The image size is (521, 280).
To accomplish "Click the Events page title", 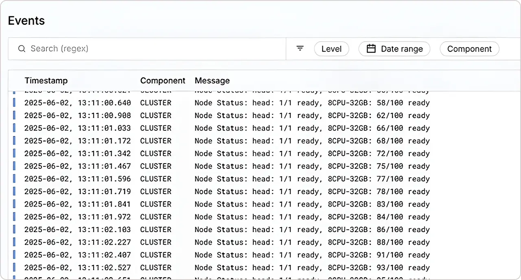I will (x=26, y=21).
